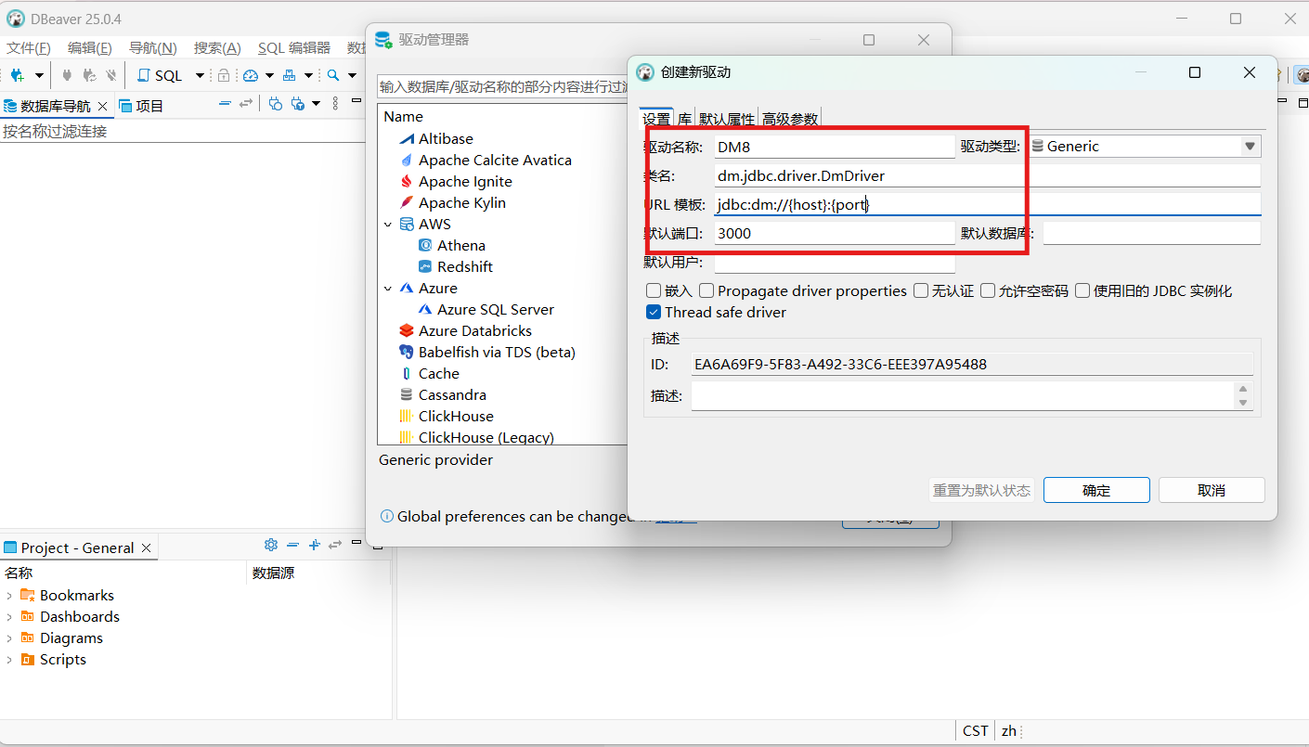
Task: Click the new database connection plug icon
Action: tap(17, 75)
